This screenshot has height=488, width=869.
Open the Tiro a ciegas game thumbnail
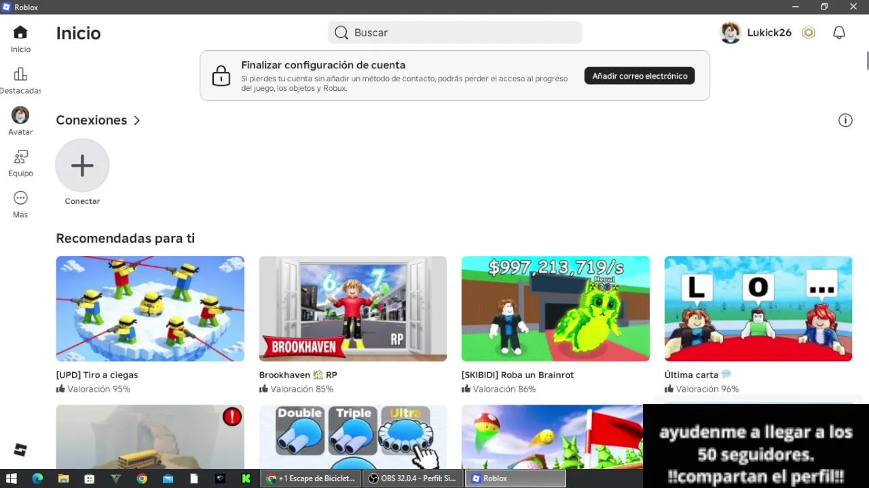point(150,308)
